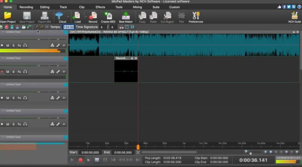Screen dimensions: 302x167
Task: Launch the Beat Maker tool
Action: pos(126,16)
